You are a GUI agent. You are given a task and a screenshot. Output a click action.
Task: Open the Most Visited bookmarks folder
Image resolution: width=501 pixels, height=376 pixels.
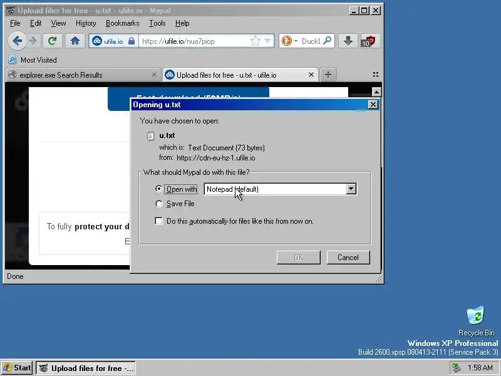tap(33, 60)
